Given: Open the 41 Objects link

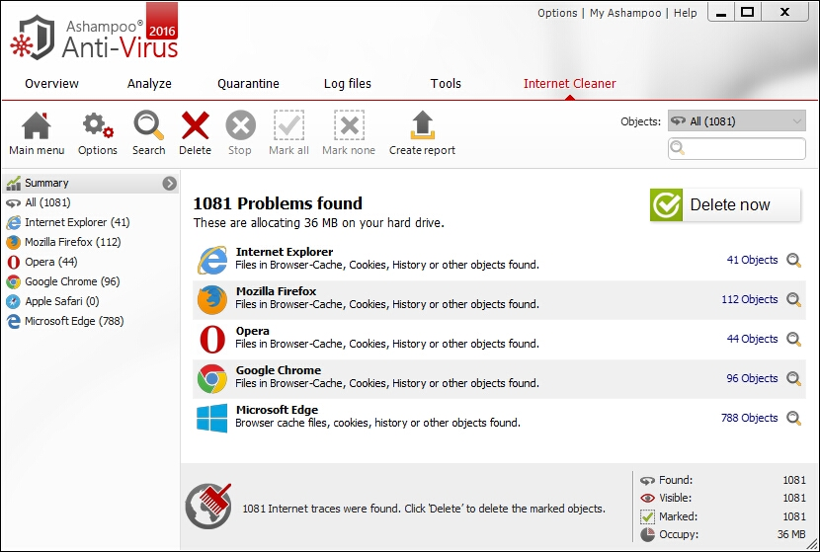Looking at the screenshot, I should point(752,260).
